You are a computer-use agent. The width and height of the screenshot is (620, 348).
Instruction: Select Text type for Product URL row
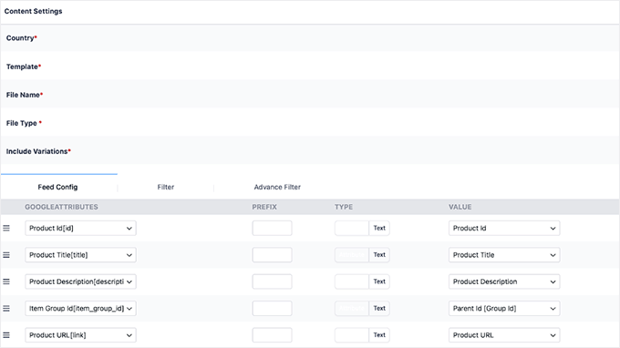tap(379, 335)
